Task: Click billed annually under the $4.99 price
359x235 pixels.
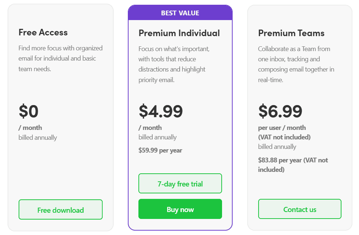Action: point(157,137)
